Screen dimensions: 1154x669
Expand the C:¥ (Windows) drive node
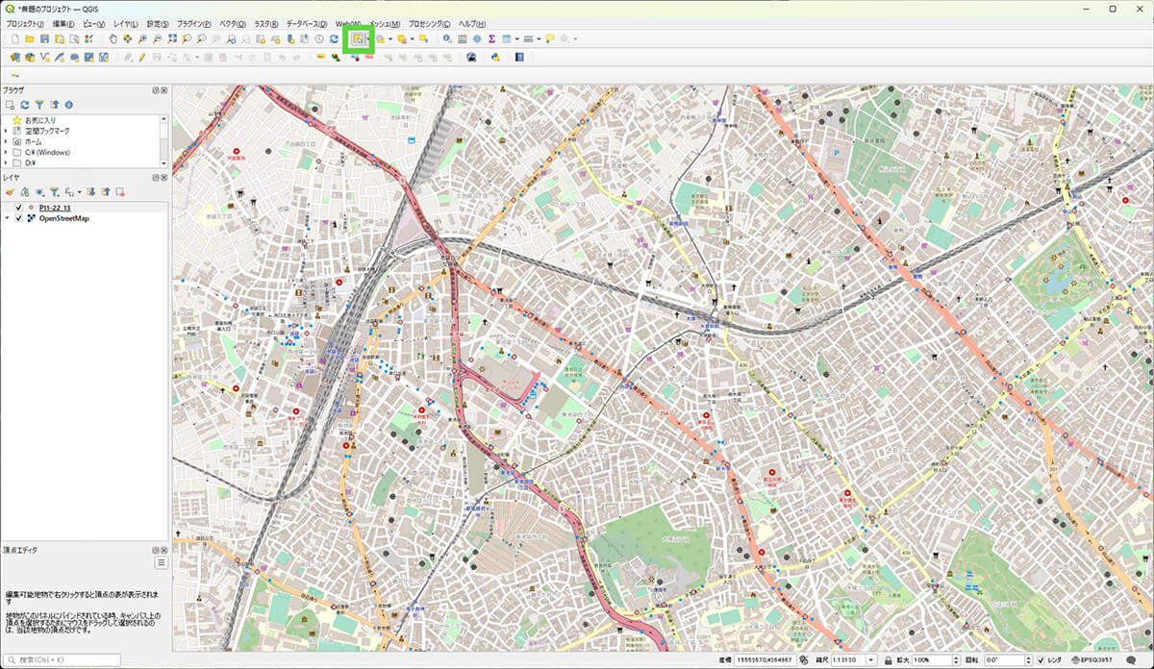[6, 153]
